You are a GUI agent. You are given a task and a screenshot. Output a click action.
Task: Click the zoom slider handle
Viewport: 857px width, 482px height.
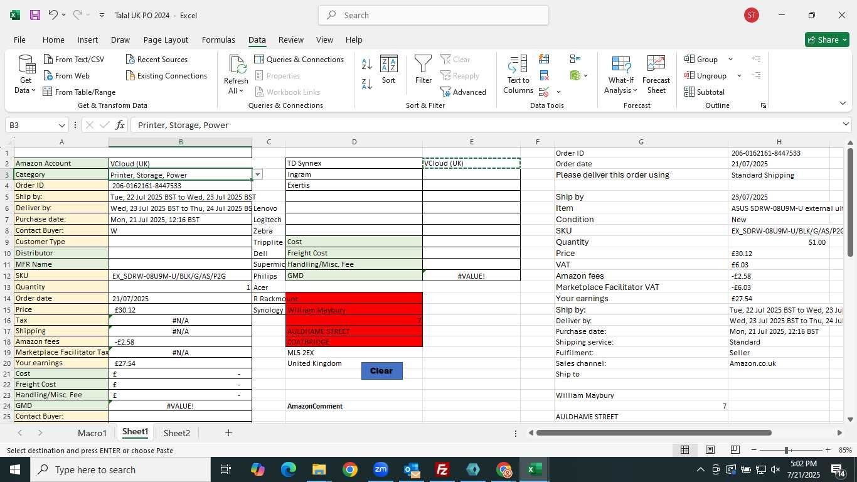pyautogui.click(x=787, y=450)
